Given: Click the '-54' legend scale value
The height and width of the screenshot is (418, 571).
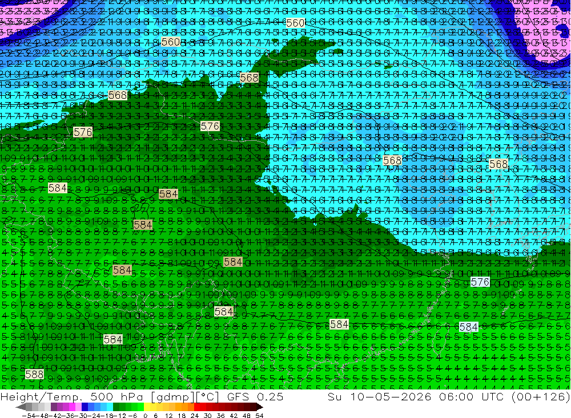Looking at the screenshot, I should coord(29,416).
